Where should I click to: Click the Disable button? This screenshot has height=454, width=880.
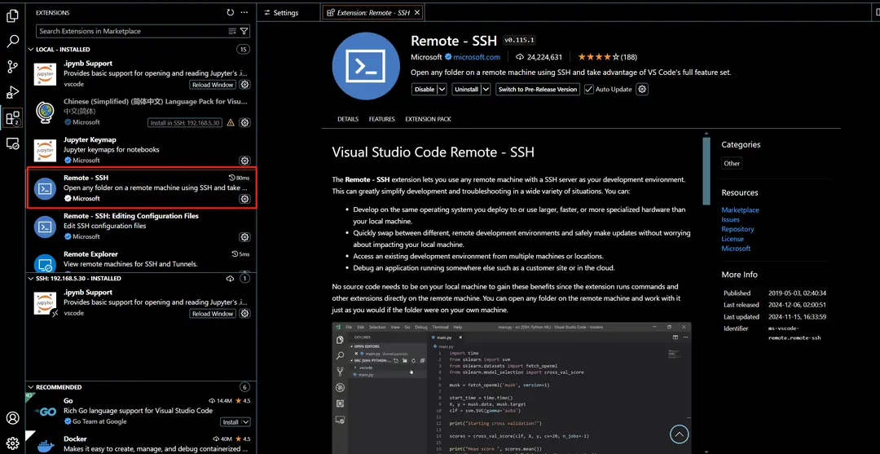click(425, 89)
